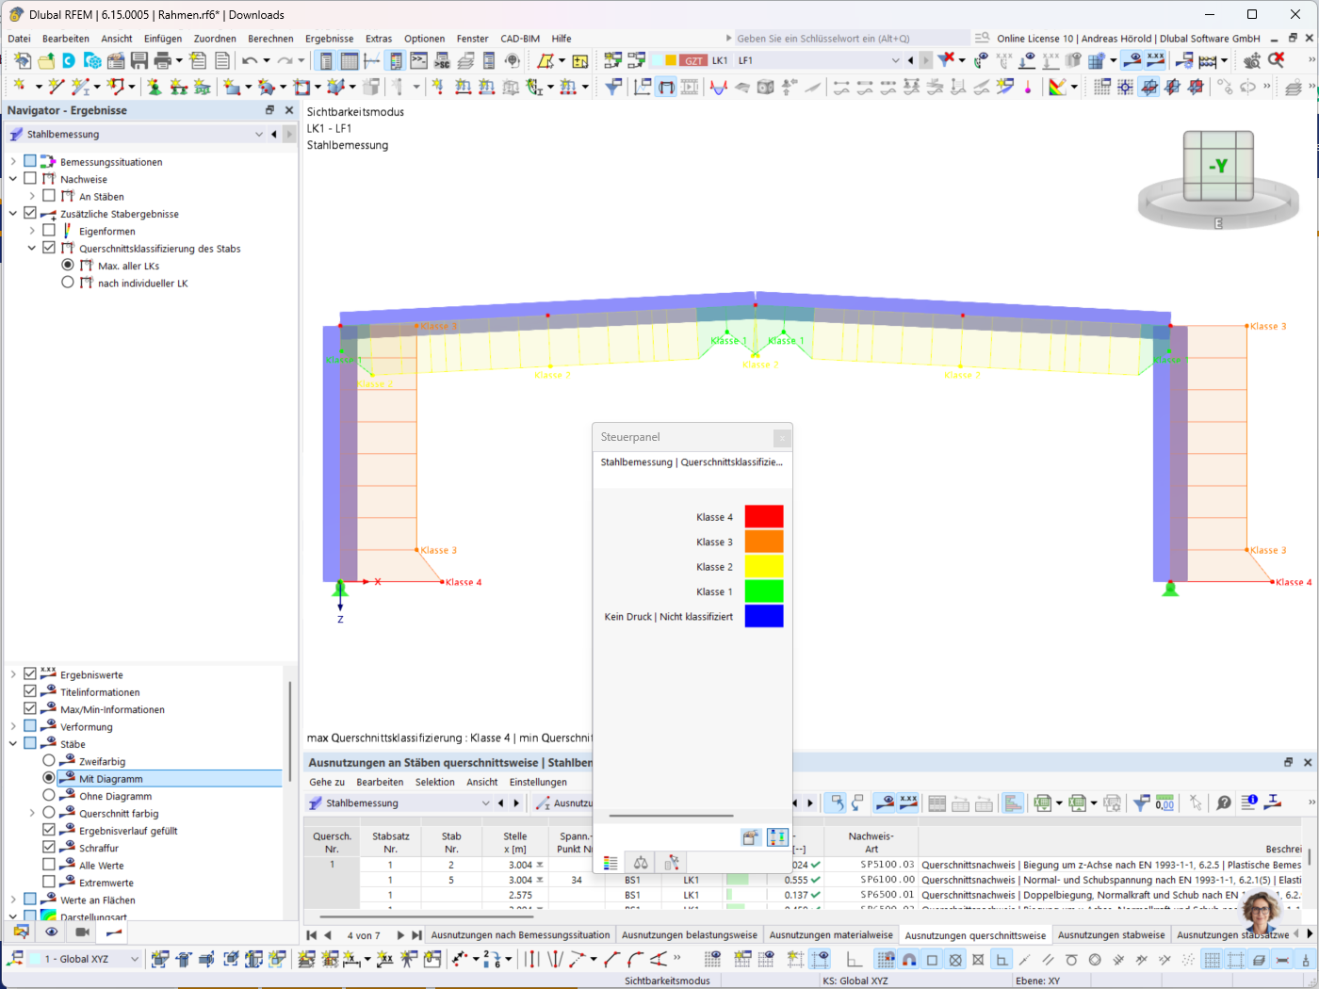Expand the Ergebniswerte tree node

(13, 674)
